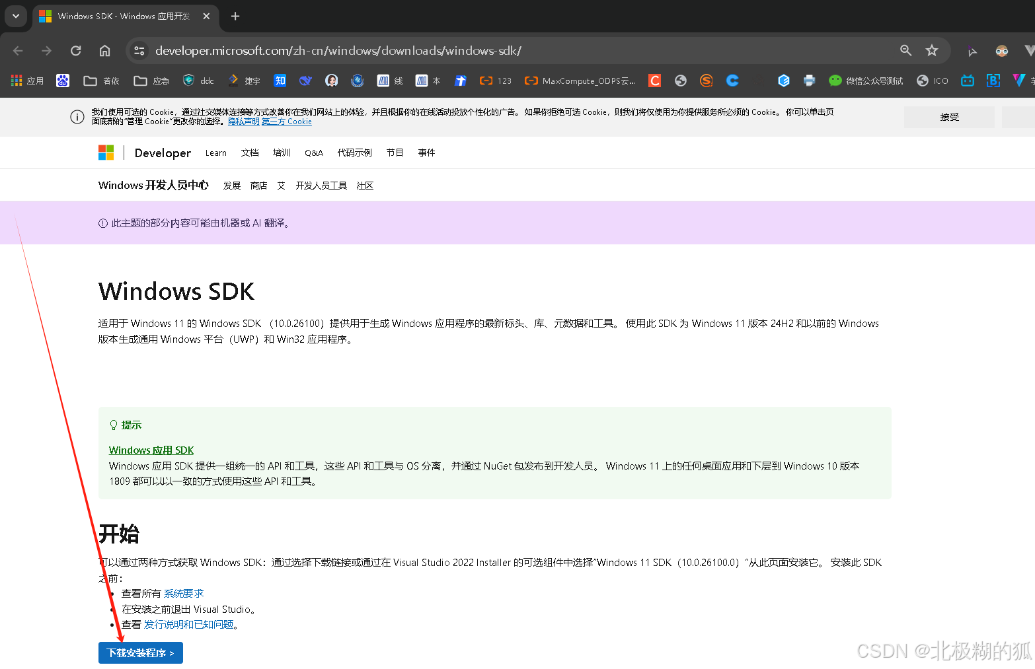The width and height of the screenshot is (1035, 669).
Task: Go back to the previous page
Action: click(x=18, y=51)
